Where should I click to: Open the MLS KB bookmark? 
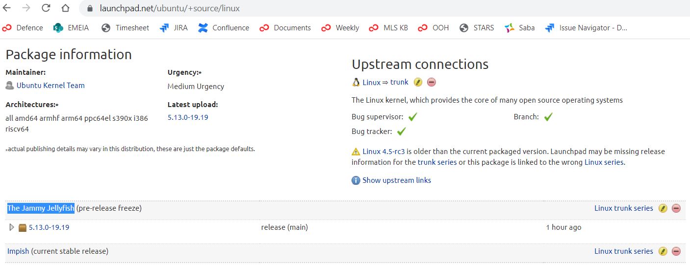click(x=388, y=28)
